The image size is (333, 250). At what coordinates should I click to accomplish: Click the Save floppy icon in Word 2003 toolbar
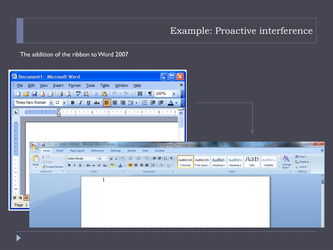pos(34,94)
